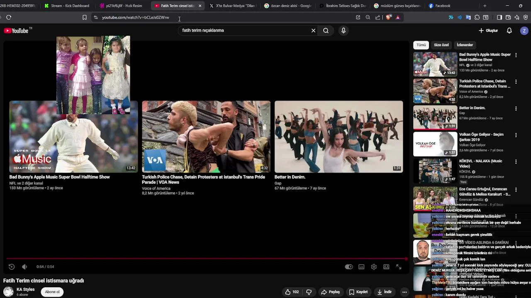This screenshot has width=531, height=298.
Task: Open the Brave Wallet icon
Action: pos(508,17)
